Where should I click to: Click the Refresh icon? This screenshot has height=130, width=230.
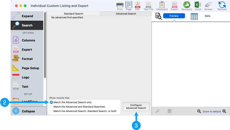point(222,5)
